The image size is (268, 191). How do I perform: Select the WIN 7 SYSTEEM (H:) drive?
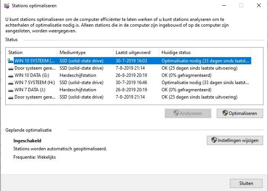point(129,83)
